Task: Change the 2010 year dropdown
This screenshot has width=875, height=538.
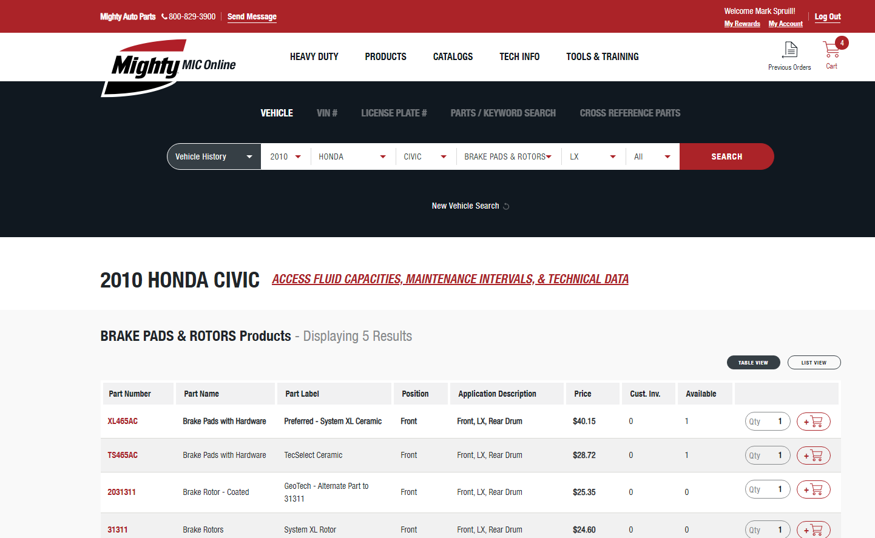Action: click(286, 156)
